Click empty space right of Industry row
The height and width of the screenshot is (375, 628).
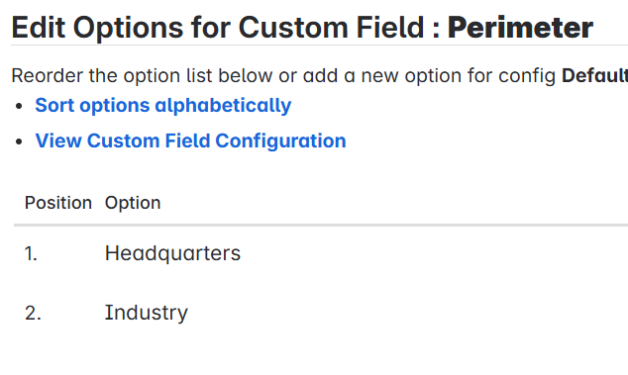[x=408, y=313]
